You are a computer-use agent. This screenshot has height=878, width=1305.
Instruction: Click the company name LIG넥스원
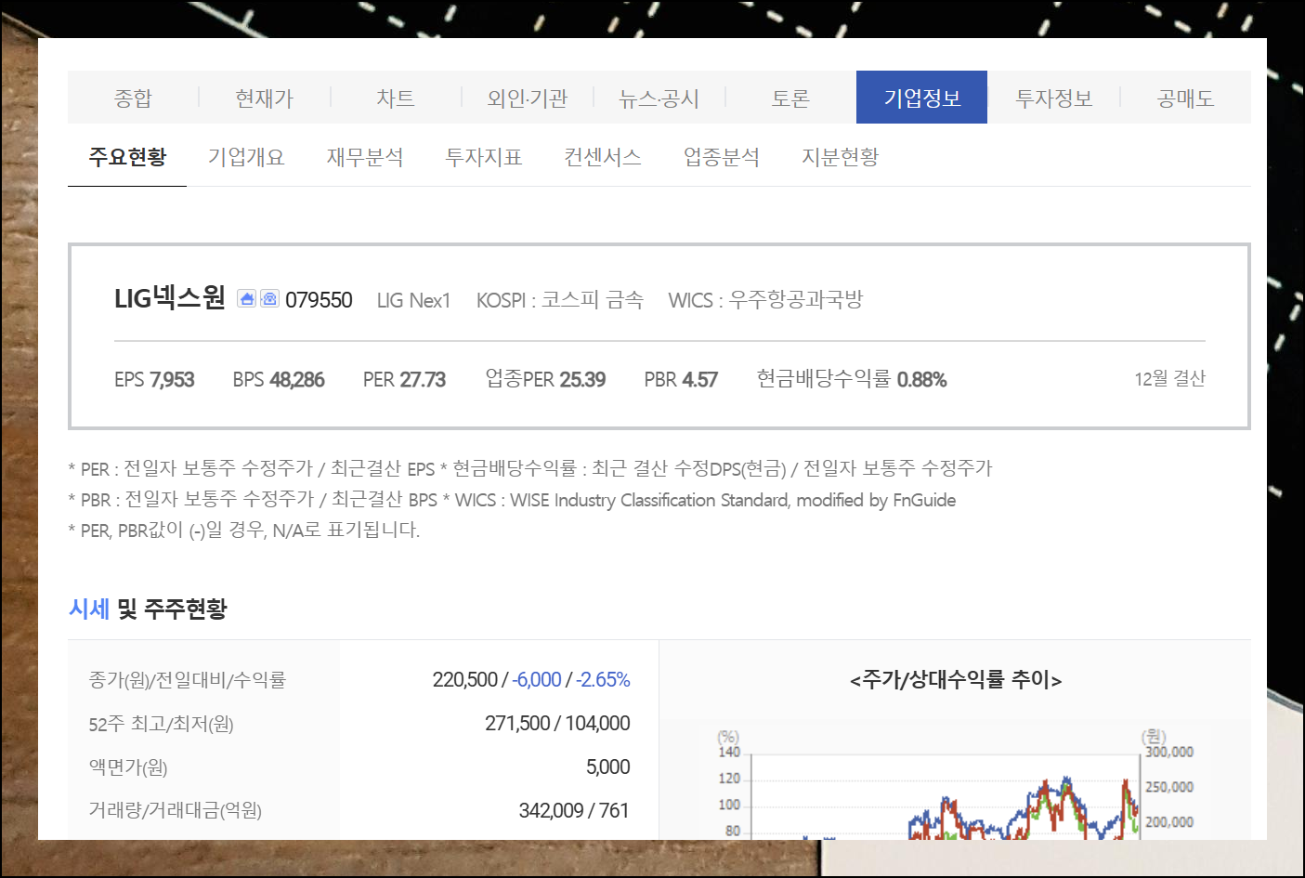[170, 298]
